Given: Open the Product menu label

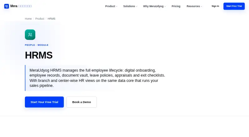Looking at the screenshot, I should tap(110, 6).
